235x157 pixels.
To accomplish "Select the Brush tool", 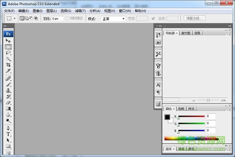I will click(8, 85).
